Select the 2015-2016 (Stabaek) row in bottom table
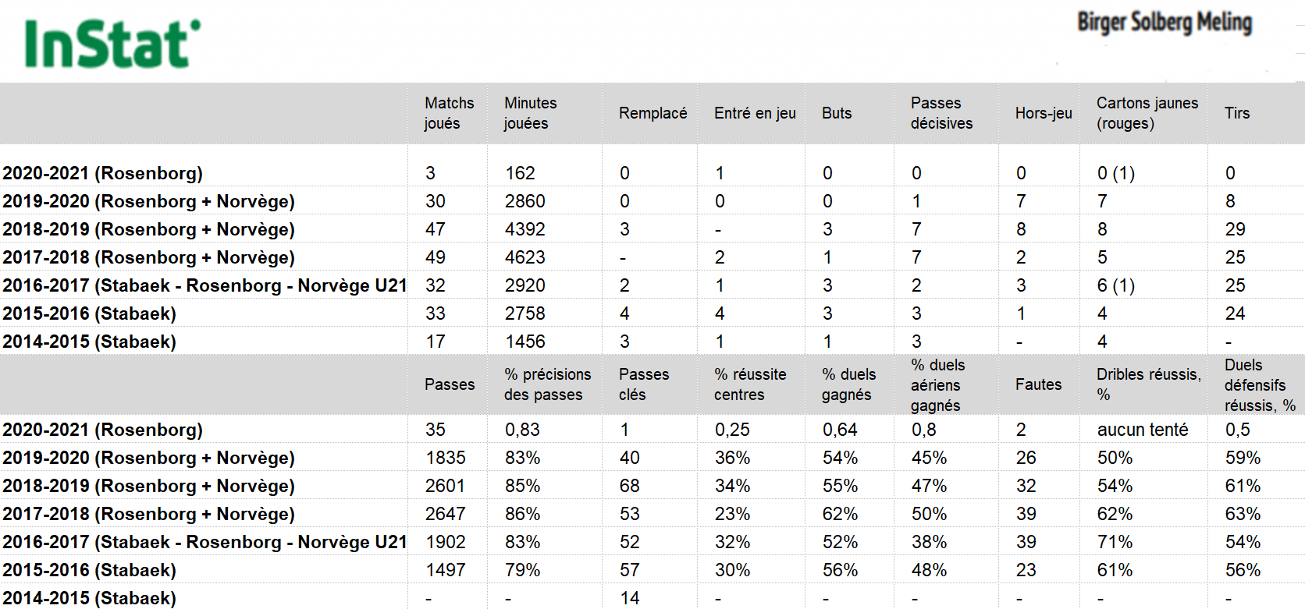 tap(652, 570)
